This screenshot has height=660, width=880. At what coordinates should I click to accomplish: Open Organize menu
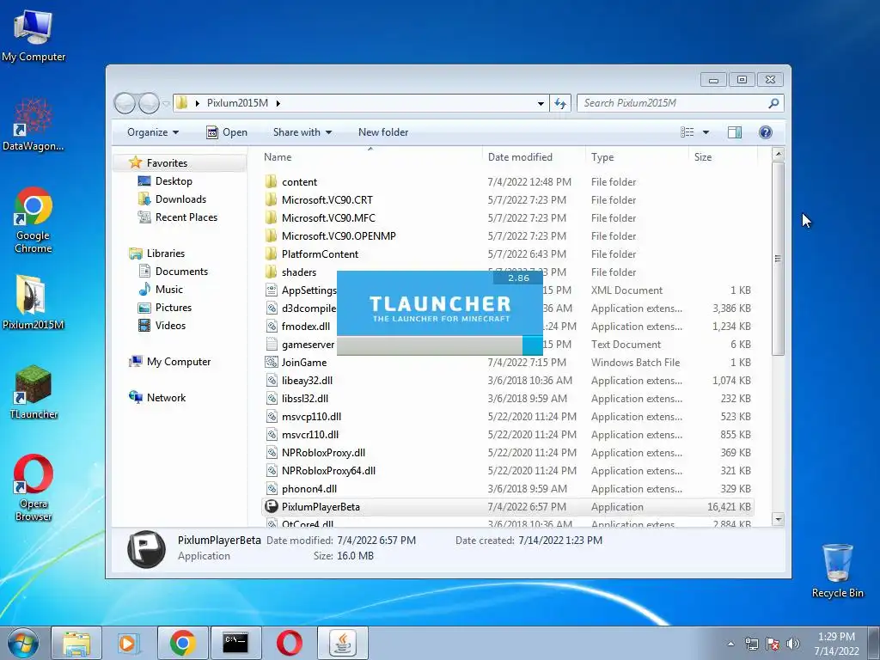coord(153,132)
